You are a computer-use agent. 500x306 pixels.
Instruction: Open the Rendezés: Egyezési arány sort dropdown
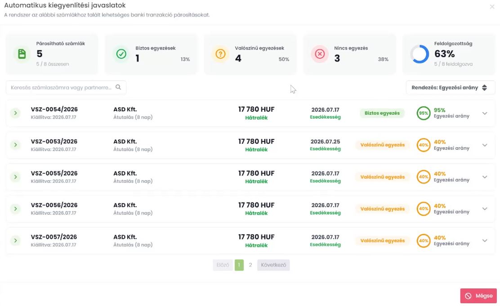(450, 87)
